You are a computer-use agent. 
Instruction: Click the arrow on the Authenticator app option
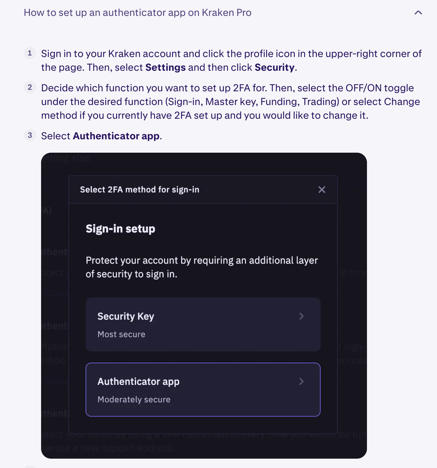(301, 381)
